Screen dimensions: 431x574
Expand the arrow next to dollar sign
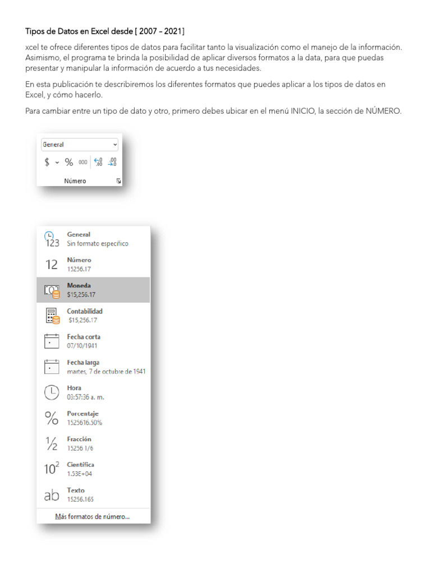tap(57, 162)
